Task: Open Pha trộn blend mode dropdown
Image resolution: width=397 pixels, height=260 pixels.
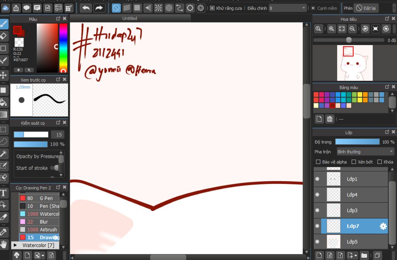Action: click(366, 152)
